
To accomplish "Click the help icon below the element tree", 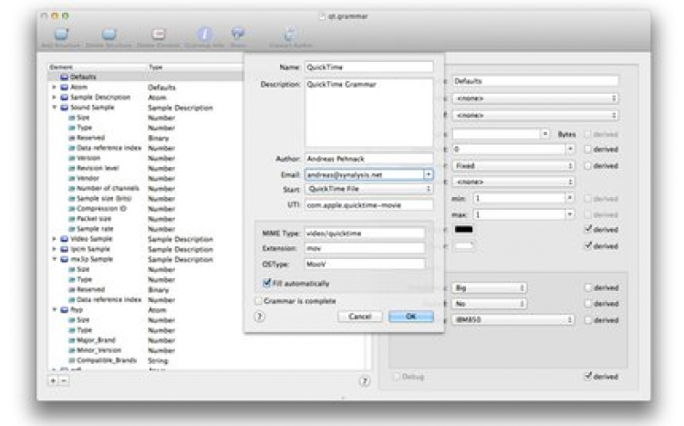I will [x=364, y=381].
